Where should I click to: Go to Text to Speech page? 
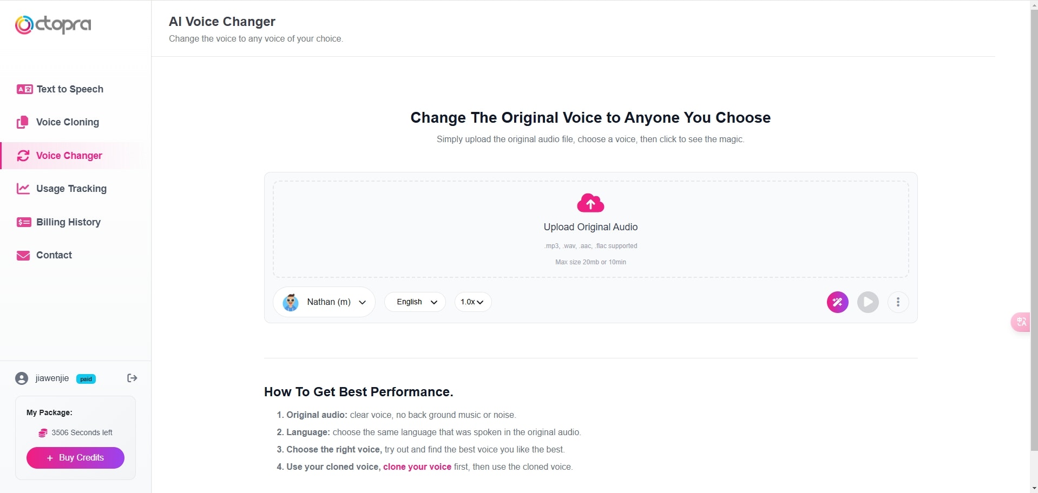[x=70, y=89]
